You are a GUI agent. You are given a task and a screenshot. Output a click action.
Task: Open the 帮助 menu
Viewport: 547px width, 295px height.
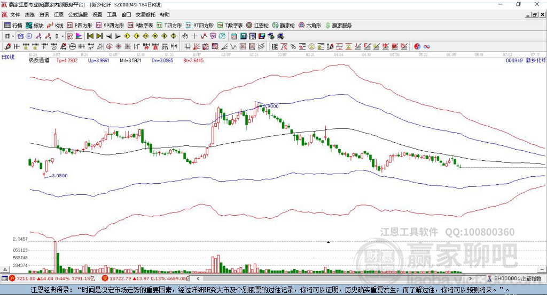click(165, 14)
